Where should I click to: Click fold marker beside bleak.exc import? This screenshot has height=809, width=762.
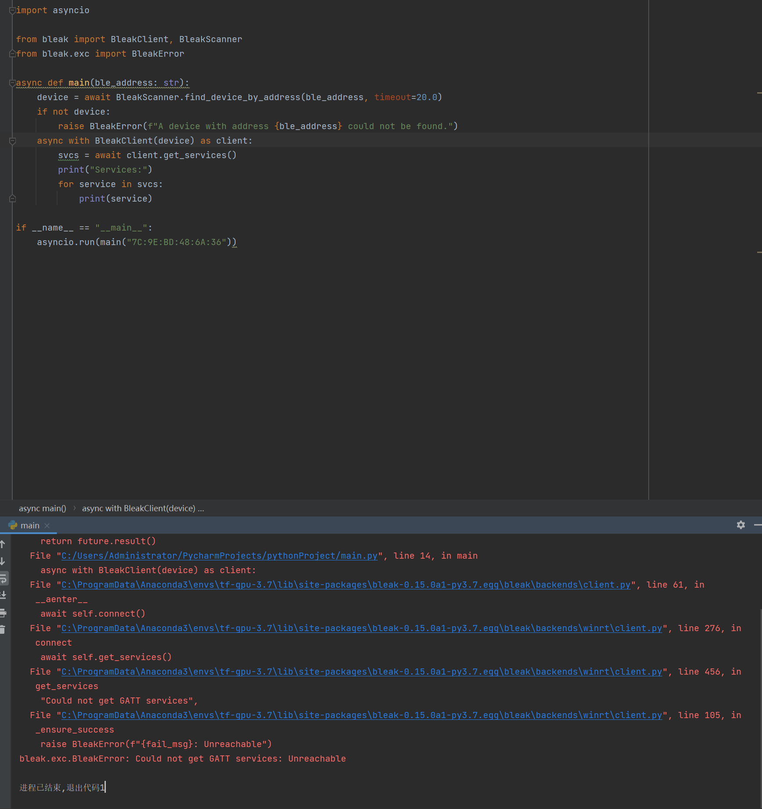pos(12,54)
